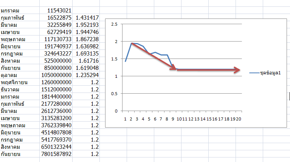Select the cell with value 11543021

(x=56, y=11)
